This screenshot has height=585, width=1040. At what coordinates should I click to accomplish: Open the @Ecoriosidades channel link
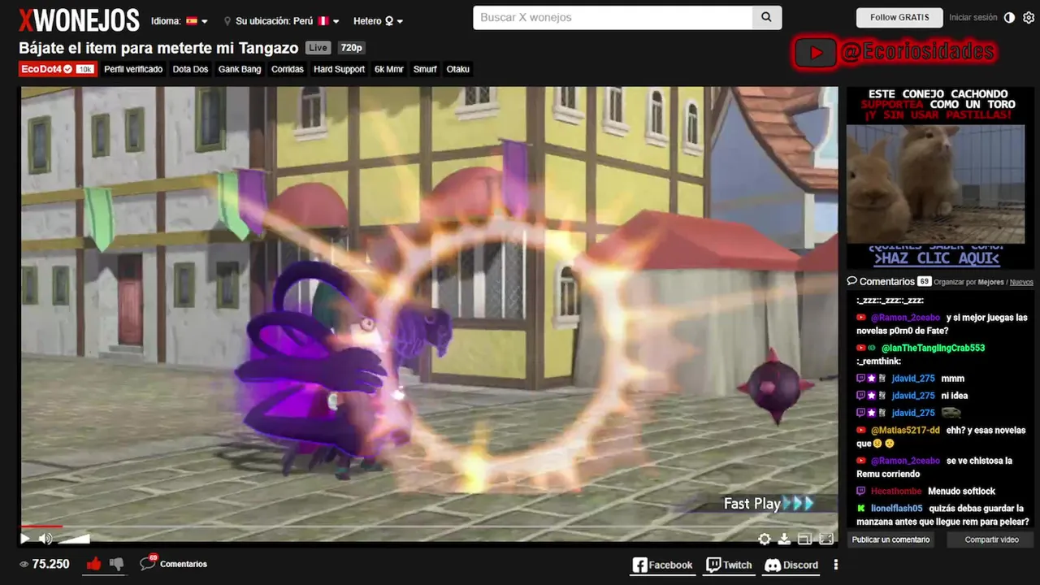pyautogui.click(x=918, y=53)
